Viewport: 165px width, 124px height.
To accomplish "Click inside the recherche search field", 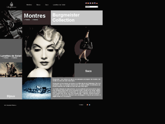I will tap(91, 7).
